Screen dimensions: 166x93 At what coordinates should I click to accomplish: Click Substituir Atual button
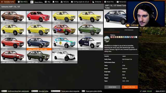[130, 87]
